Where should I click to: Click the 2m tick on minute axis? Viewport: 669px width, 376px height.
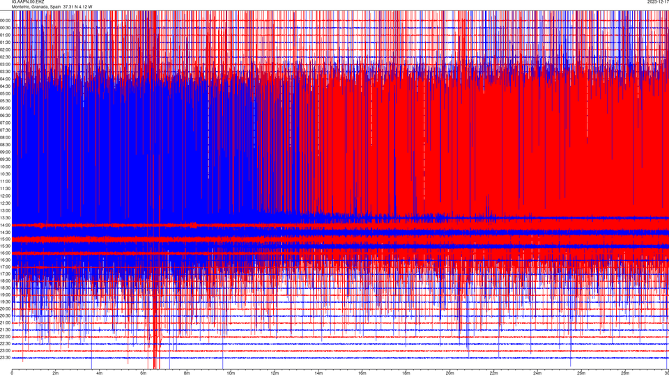click(x=56, y=373)
